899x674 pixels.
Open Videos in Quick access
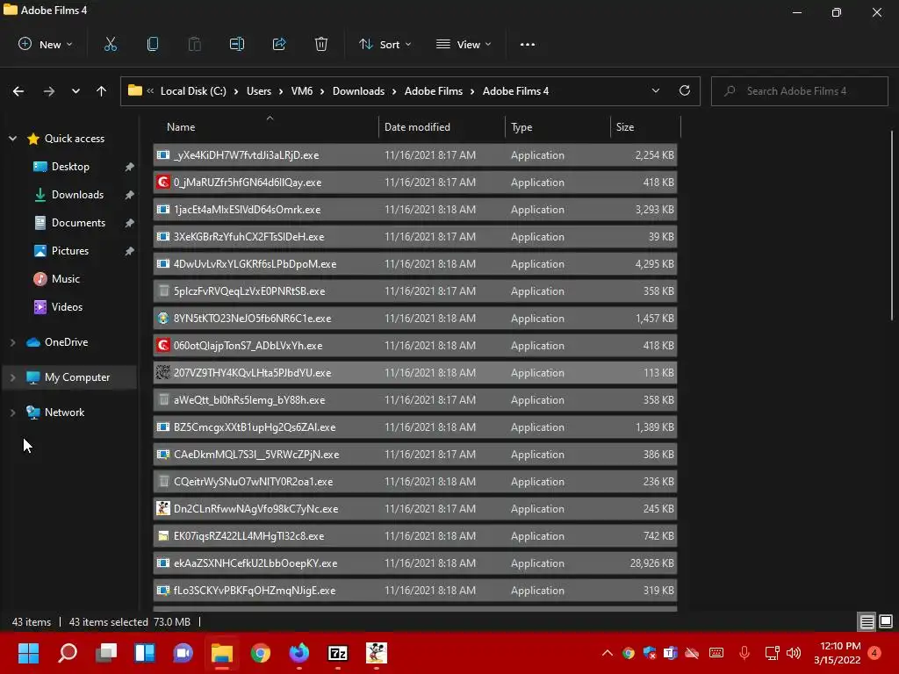click(x=67, y=306)
